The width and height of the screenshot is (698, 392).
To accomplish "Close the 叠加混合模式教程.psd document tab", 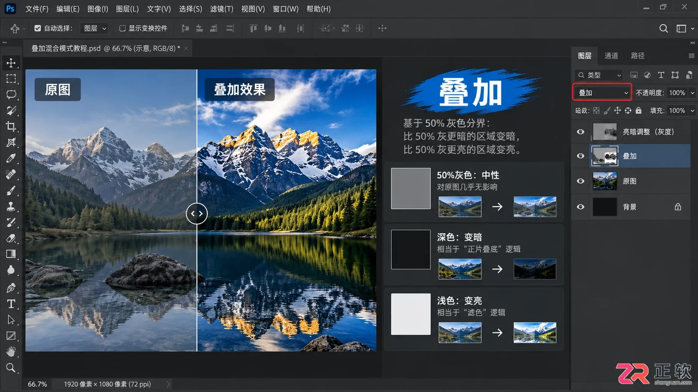I will tap(186, 48).
